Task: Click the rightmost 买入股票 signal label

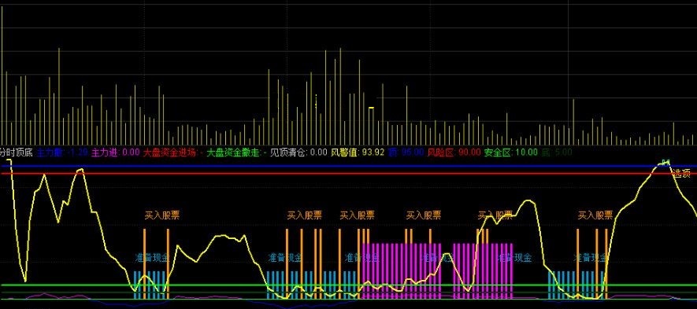Action: pos(595,215)
